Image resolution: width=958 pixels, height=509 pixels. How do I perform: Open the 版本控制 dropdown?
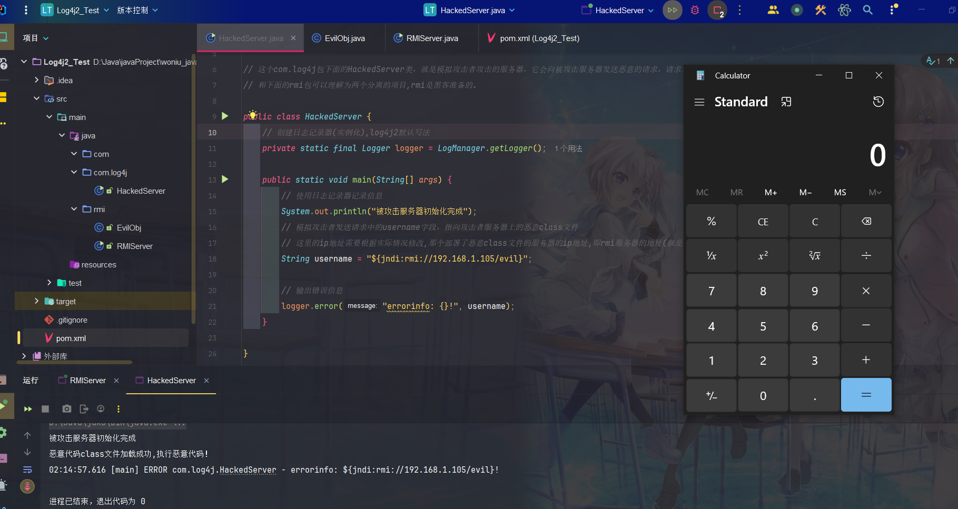coord(137,10)
